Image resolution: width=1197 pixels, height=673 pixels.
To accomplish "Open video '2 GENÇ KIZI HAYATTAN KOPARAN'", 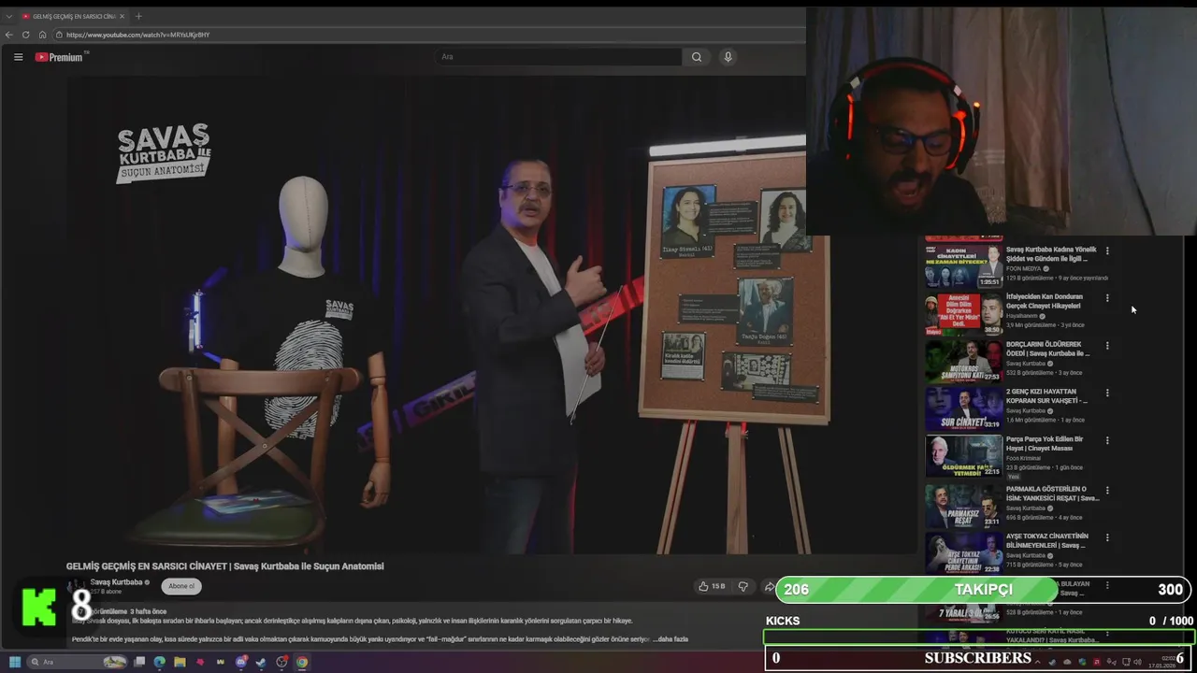I will click(1046, 396).
